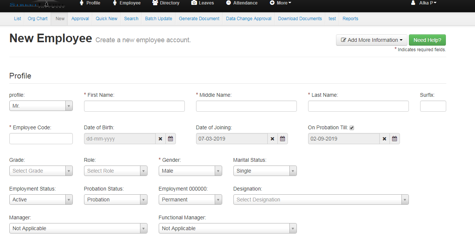The width and height of the screenshot is (475, 241).
Task: Focus the Employee Code text box
Action: (x=41, y=139)
